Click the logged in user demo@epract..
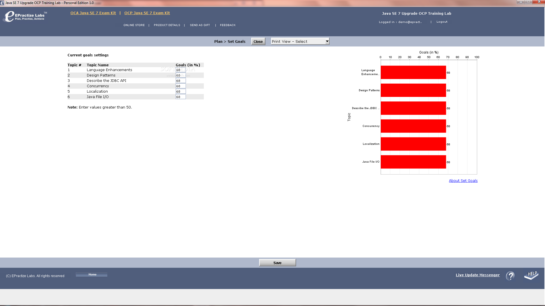Screen dimensions: 545x306 [x=410, y=22]
